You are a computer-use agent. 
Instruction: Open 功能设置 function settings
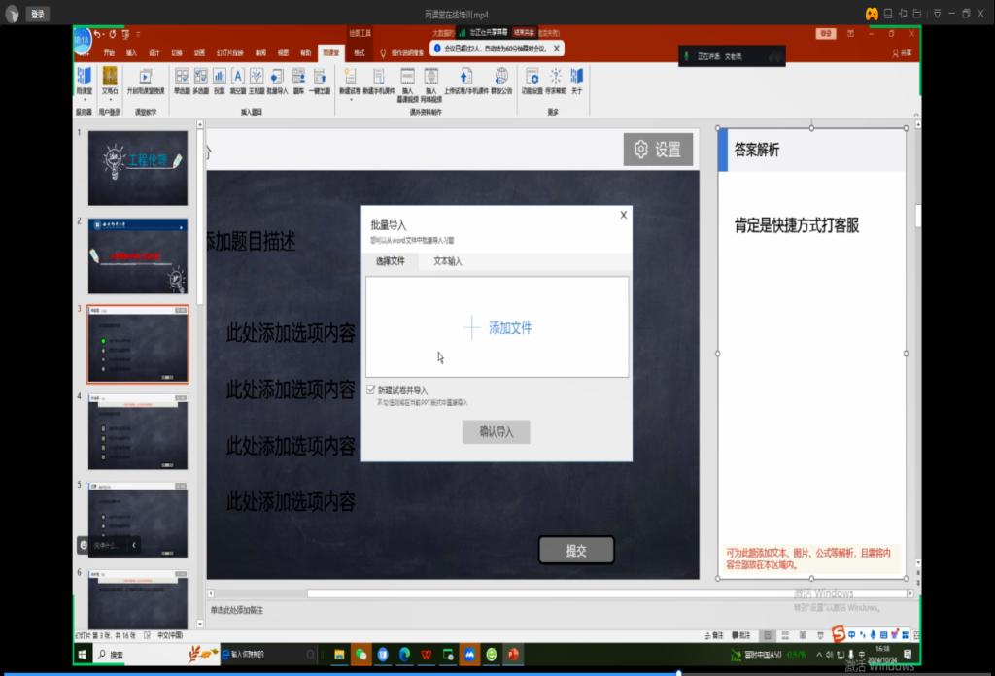tap(532, 82)
